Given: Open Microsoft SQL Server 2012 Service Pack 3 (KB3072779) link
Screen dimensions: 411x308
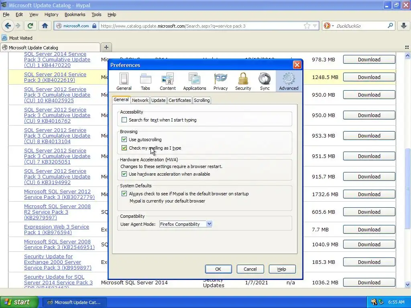Looking at the screenshot, I should [x=59, y=194].
